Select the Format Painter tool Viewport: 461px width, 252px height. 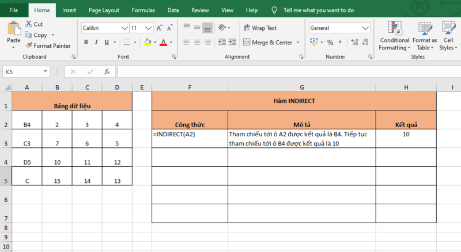[x=48, y=45]
